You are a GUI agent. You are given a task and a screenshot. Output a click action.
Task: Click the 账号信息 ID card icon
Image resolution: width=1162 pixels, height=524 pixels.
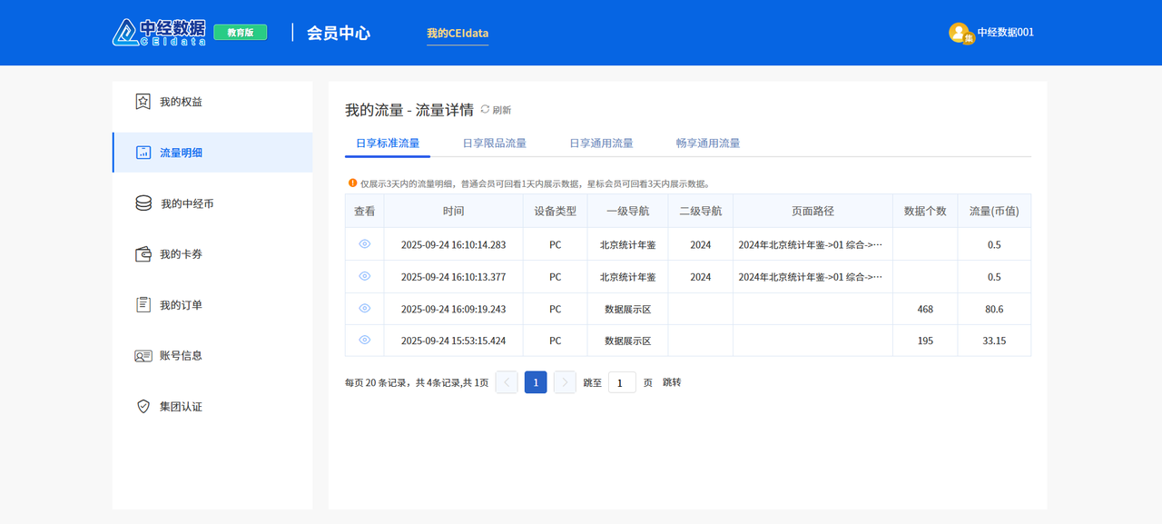click(x=143, y=356)
